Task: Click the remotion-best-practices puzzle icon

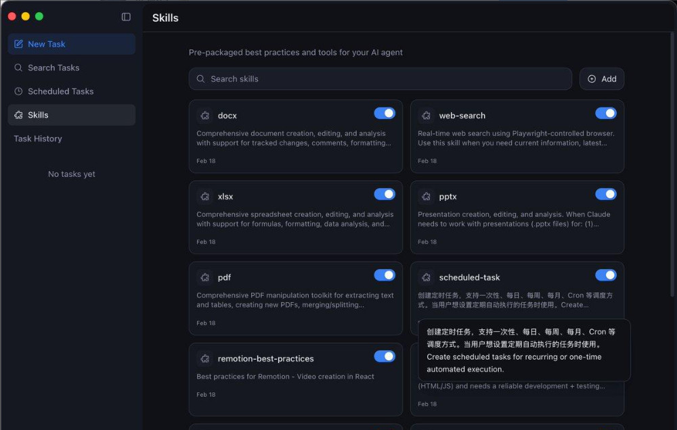Action: click(204, 358)
